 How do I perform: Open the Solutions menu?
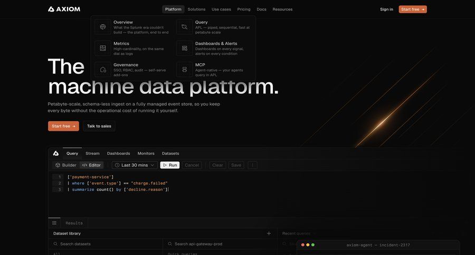(x=196, y=9)
